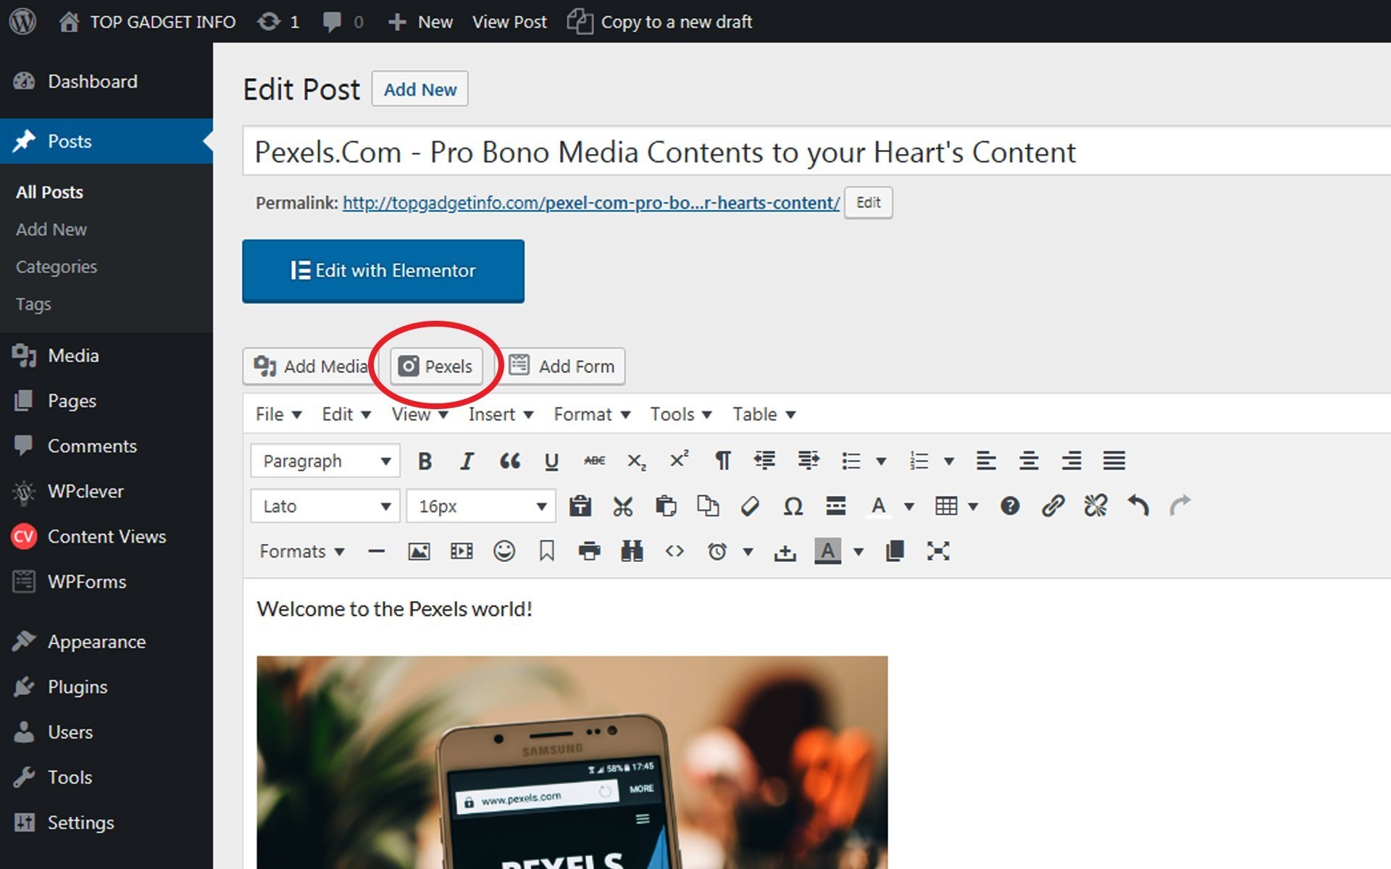Center-align the text
This screenshot has height=869, width=1391.
pyautogui.click(x=1029, y=461)
